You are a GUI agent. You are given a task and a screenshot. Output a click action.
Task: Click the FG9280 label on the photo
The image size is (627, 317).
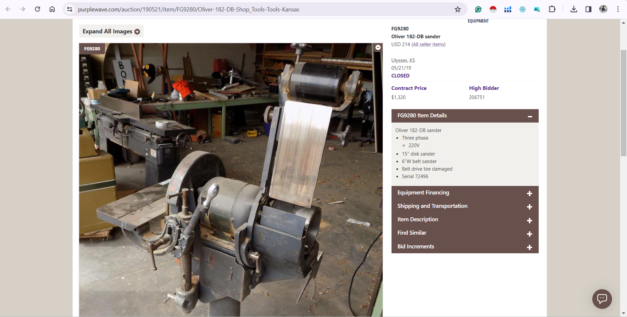click(x=92, y=49)
